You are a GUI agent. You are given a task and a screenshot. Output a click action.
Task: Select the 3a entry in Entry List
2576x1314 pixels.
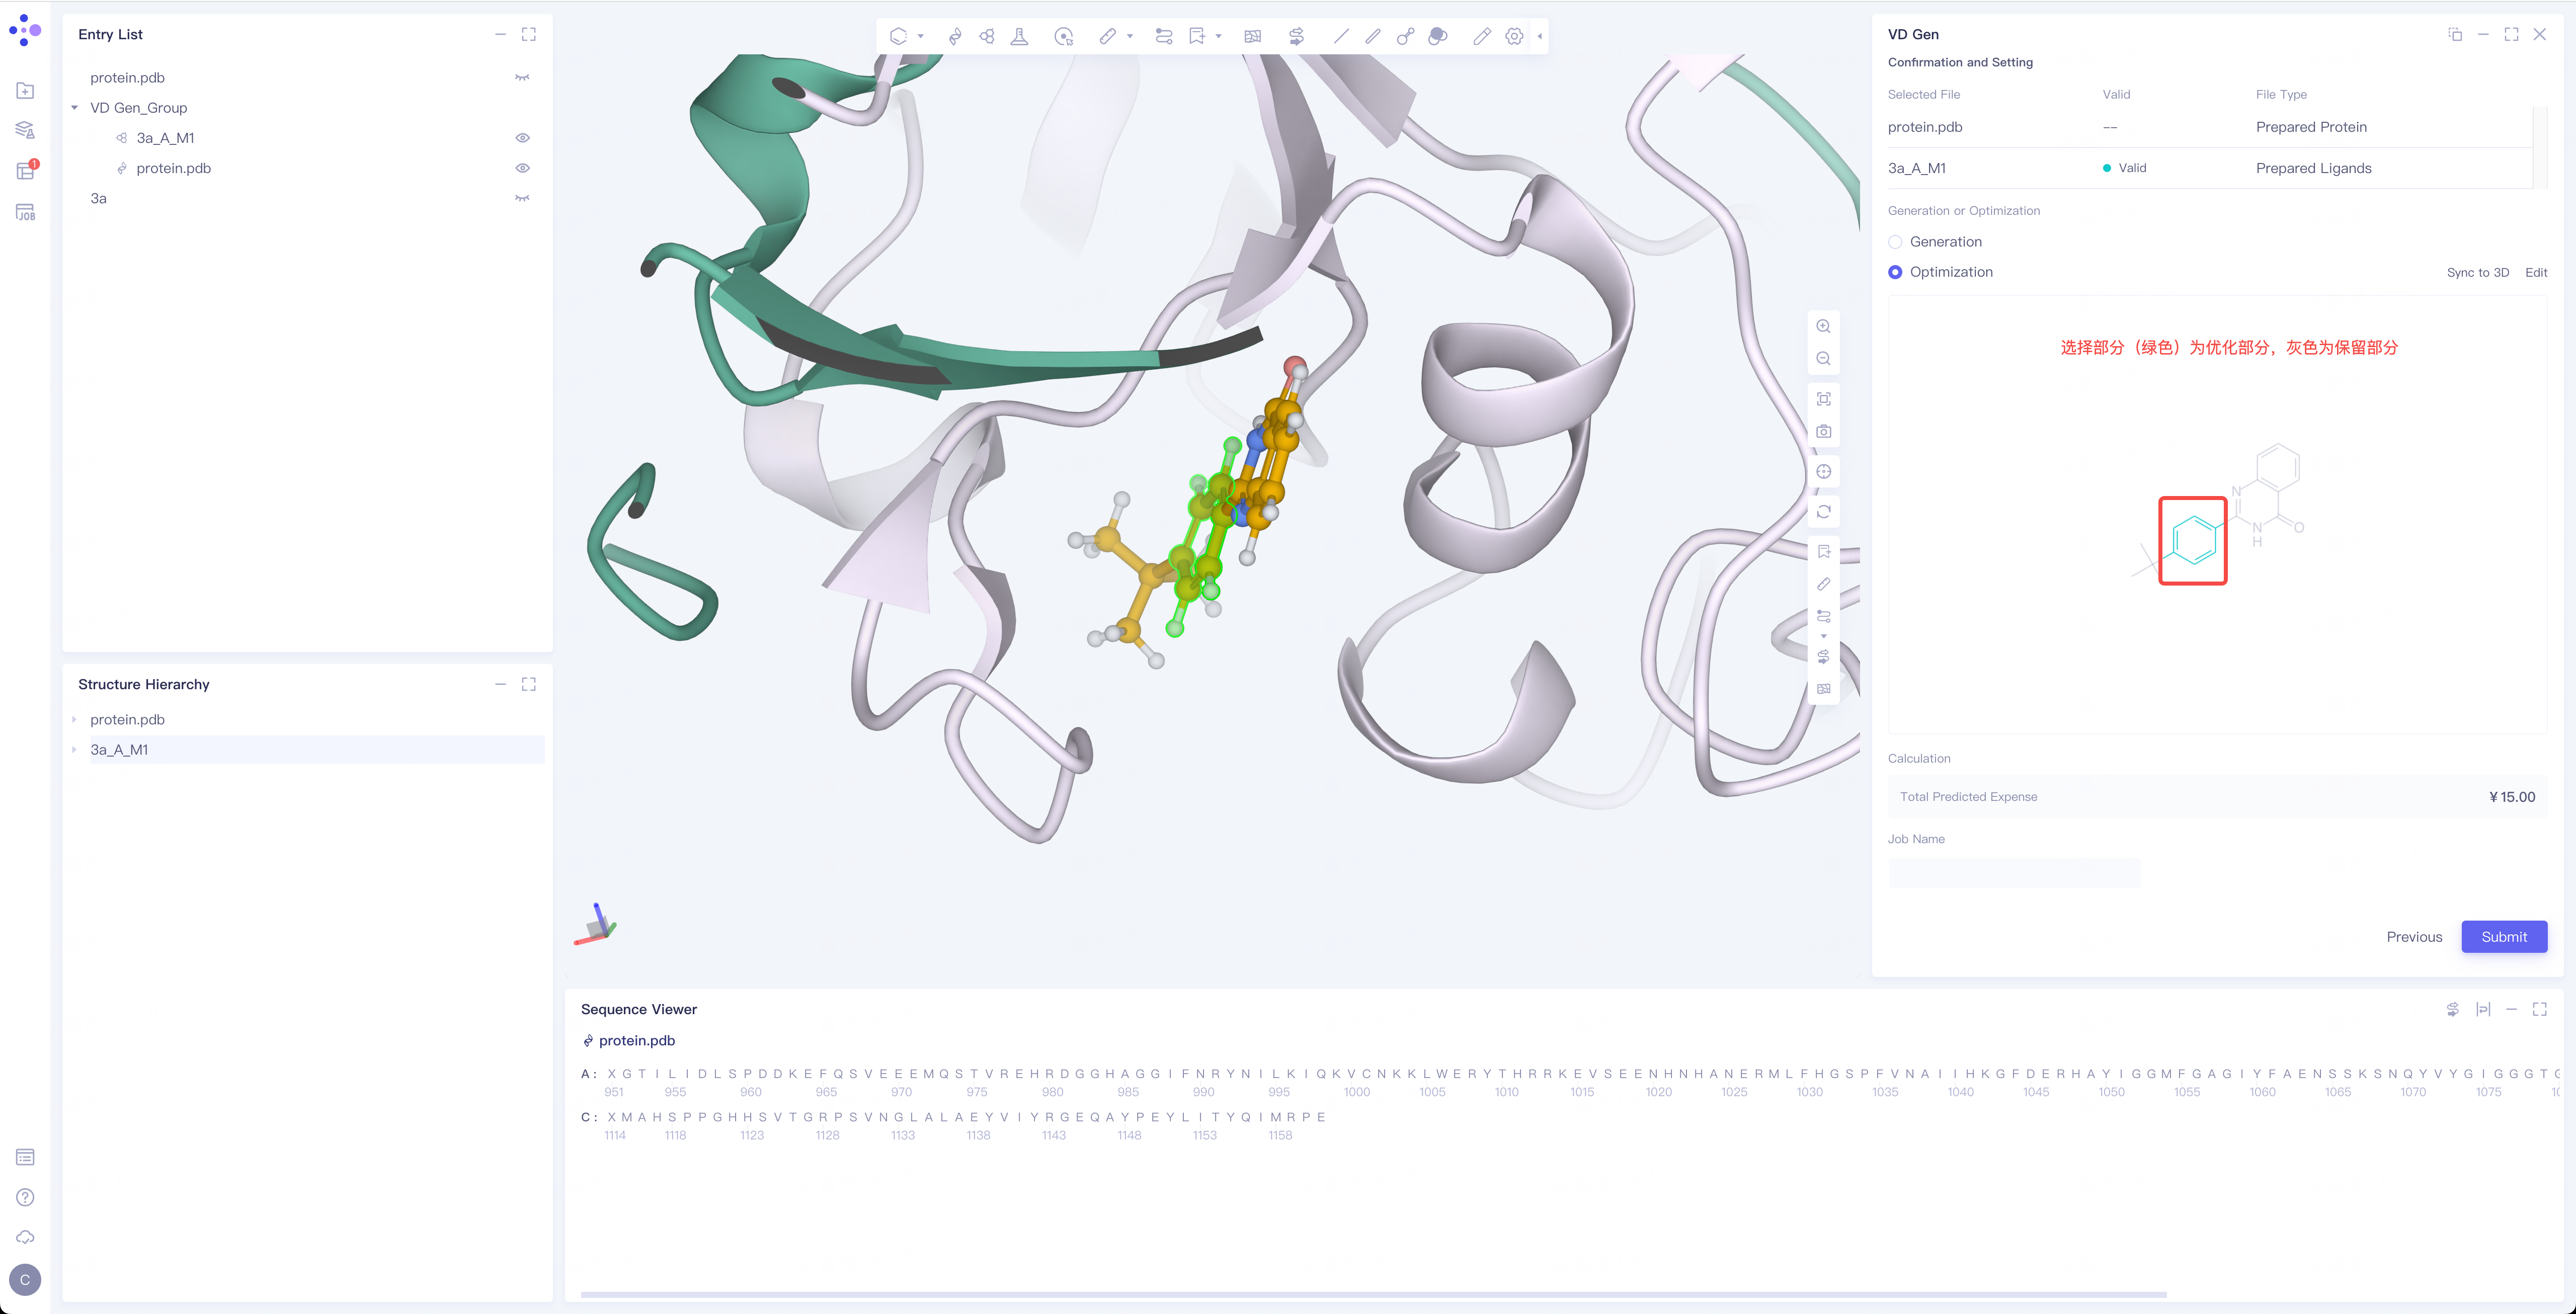click(98, 198)
